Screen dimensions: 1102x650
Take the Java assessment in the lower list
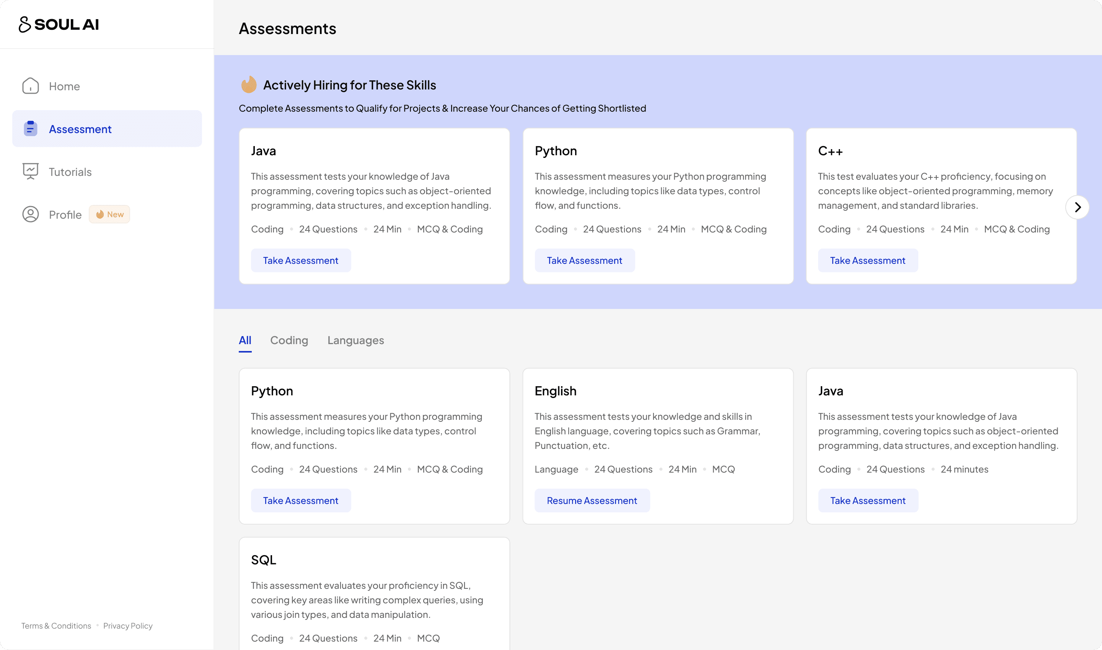(867, 500)
